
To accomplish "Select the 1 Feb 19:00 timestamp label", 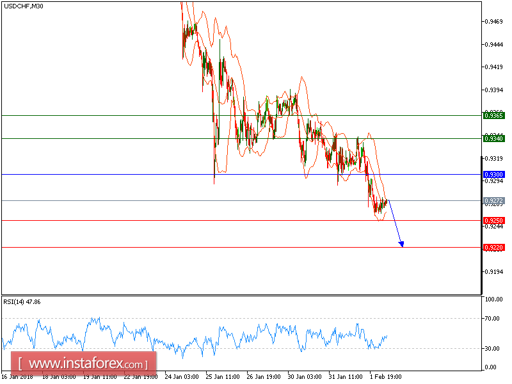I will coord(385,377).
